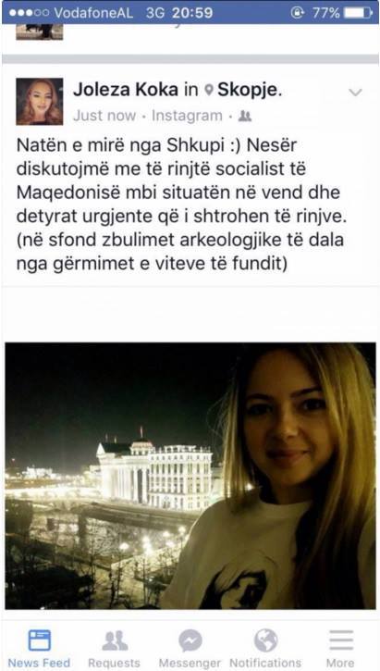Tap the 20:59 clock in status bar
Viewport: 380px width, 671px height.
point(192,13)
